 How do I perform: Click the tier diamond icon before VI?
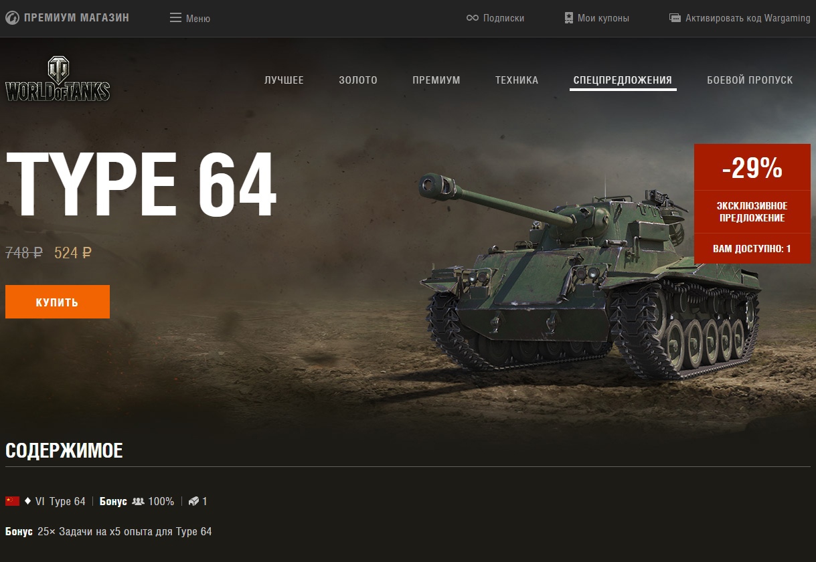pos(27,500)
